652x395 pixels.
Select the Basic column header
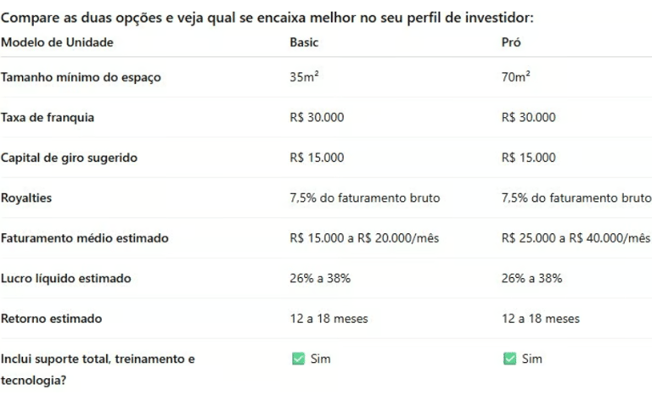pos(304,42)
